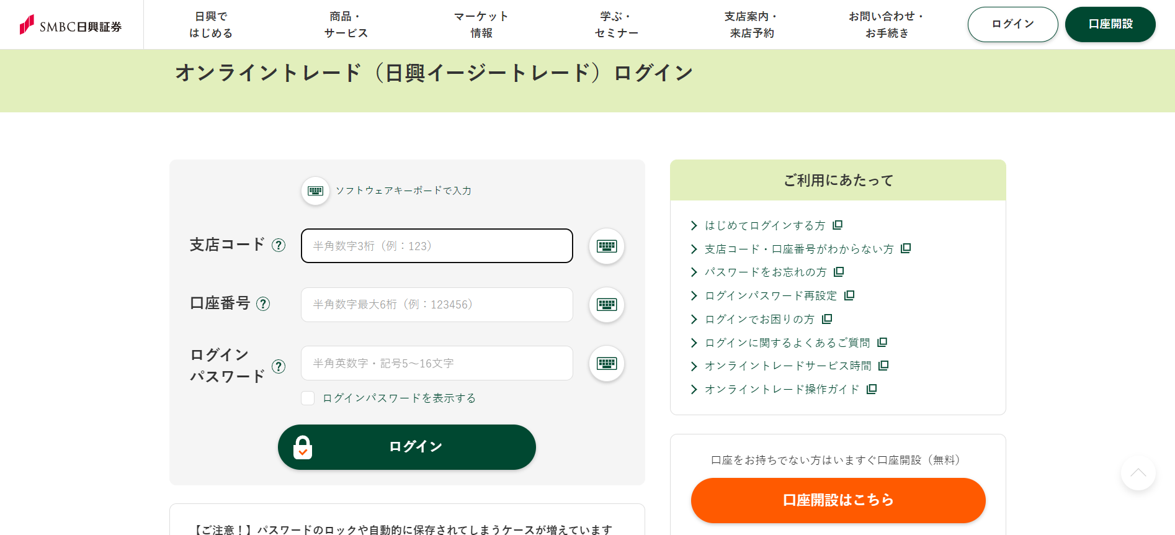
Task: Click external-link icon after ログインに関するよくあるご質問
Action: pyautogui.click(x=882, y=342)
